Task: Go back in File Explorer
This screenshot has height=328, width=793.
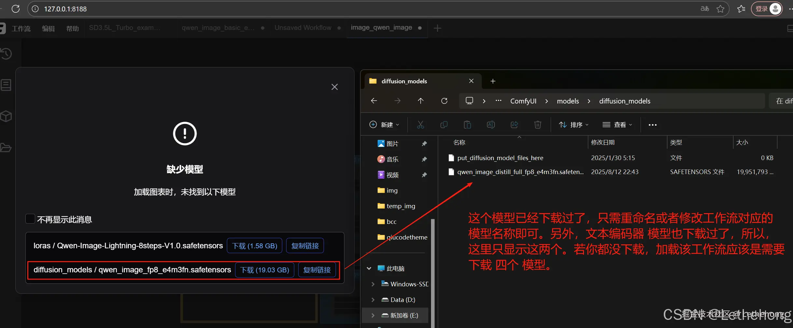Action: click(374, 101)
